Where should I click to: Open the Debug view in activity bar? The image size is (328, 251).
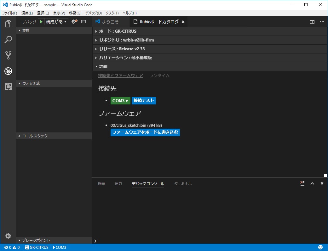click(8, 71)
